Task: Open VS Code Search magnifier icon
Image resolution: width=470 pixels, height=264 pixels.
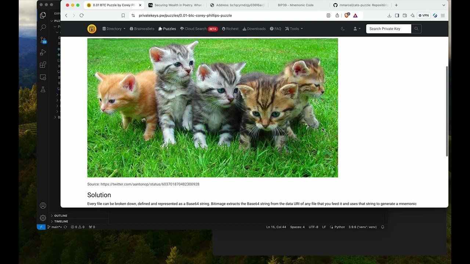Action: [x=43, y=27]
